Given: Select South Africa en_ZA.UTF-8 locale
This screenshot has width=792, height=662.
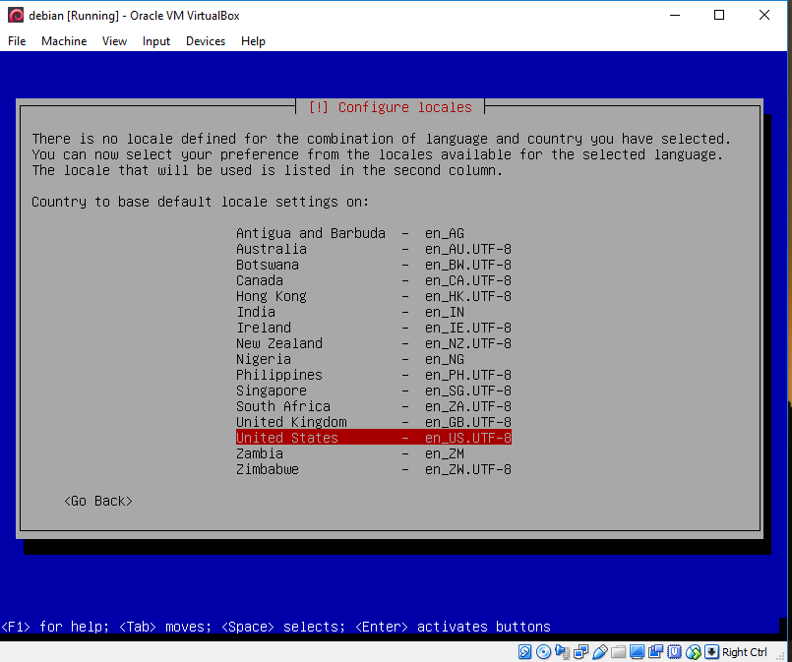Looking at the screenshot, I should pos(374,406).
